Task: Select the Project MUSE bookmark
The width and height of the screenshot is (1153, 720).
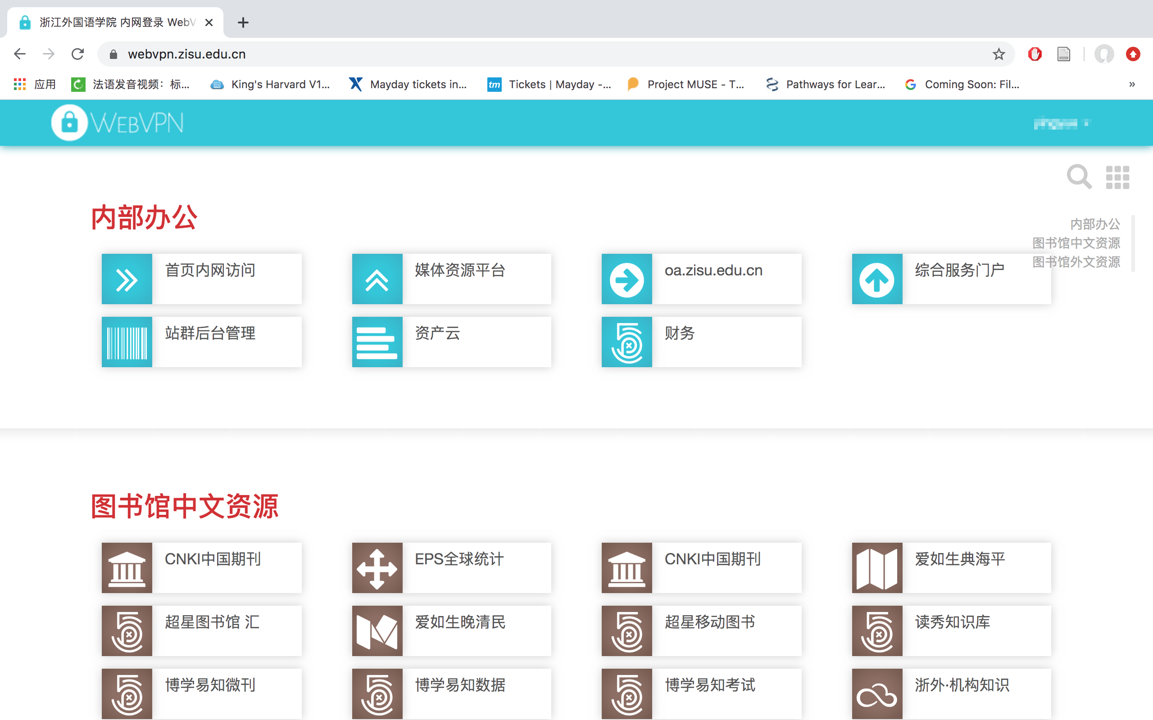Action: click(x=686, y=84)
